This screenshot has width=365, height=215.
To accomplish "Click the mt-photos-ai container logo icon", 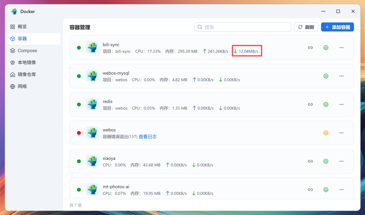I will [92, 189].
